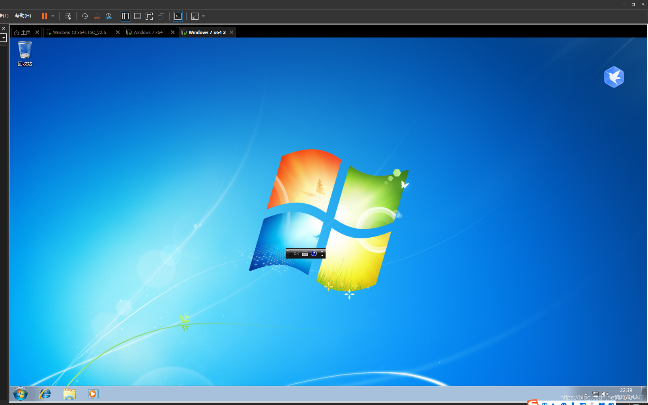Click the Show Desktop button
Viewport: 648px width, 405px height.
click(644, 394)
